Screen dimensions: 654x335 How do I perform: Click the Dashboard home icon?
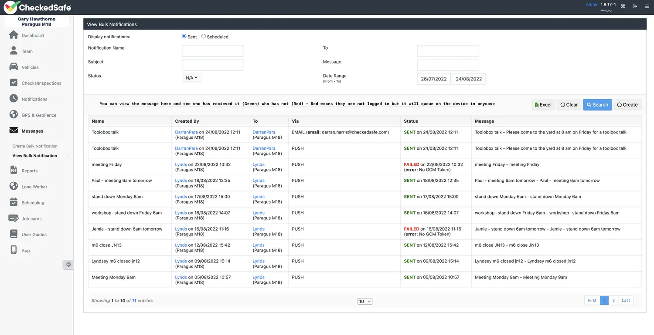tap(14, 35)
